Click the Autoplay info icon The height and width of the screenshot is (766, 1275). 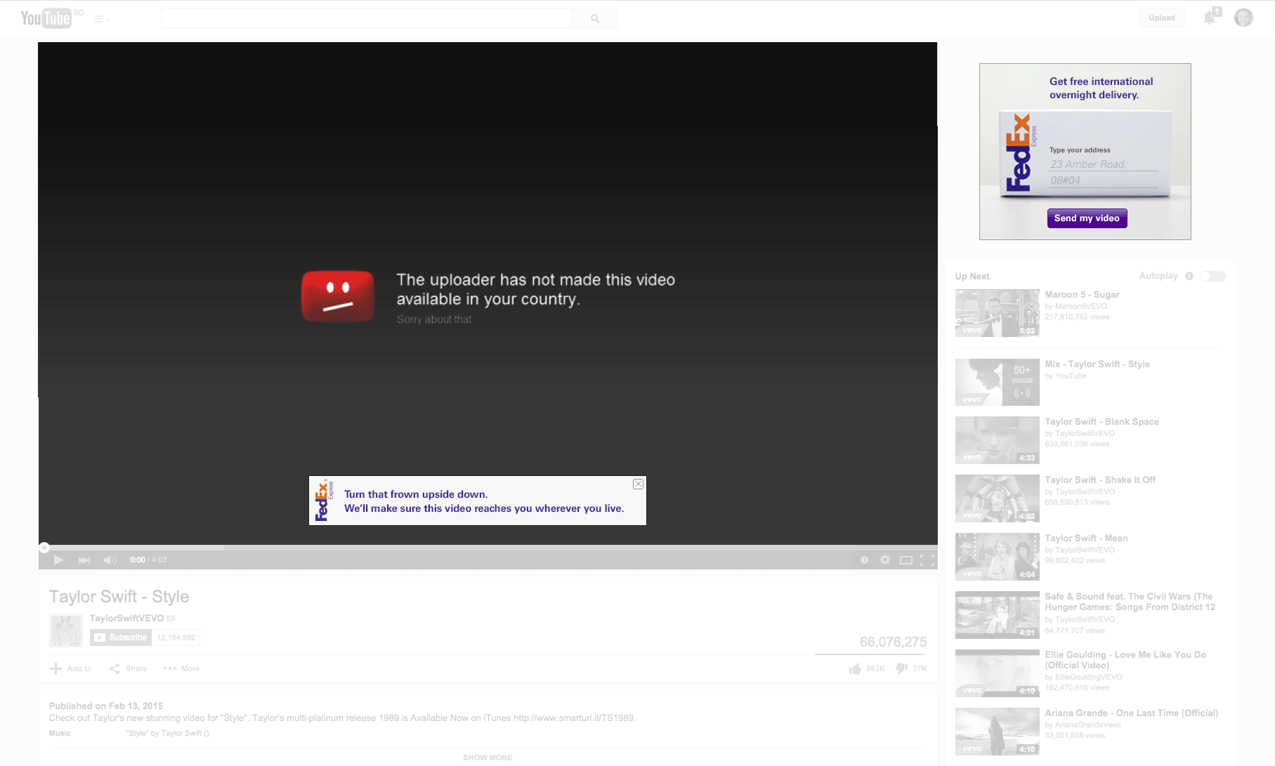pos(1189,276)
